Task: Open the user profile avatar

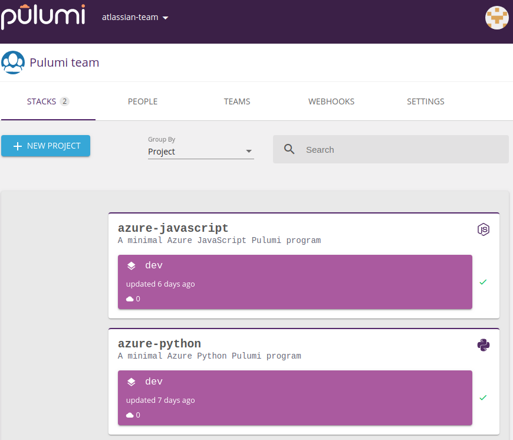Action: tap(496, 18)
